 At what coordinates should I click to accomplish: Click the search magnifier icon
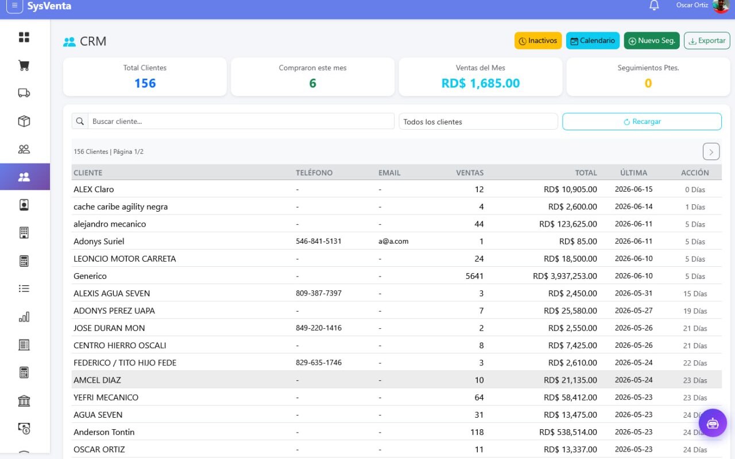[x=80, y=122]
